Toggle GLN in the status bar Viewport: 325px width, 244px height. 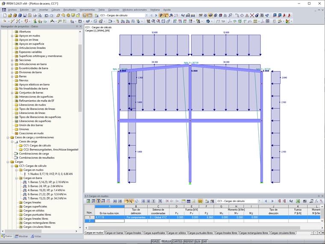click(198, 241)
